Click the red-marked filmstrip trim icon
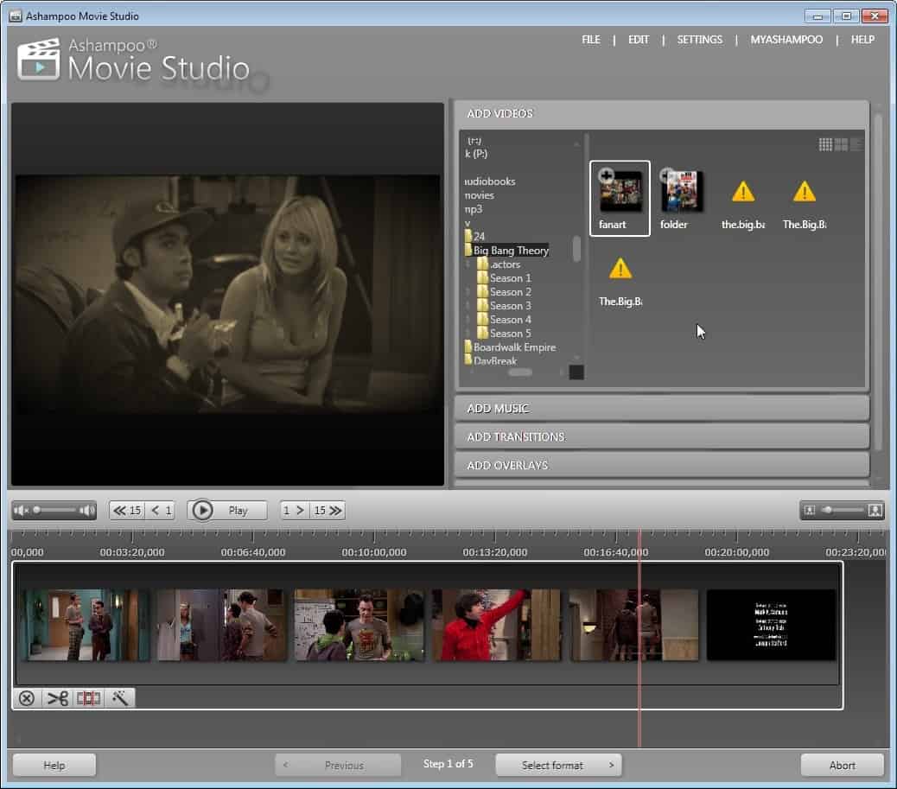This screenshot has width=897, height=789. coord(89,698)
